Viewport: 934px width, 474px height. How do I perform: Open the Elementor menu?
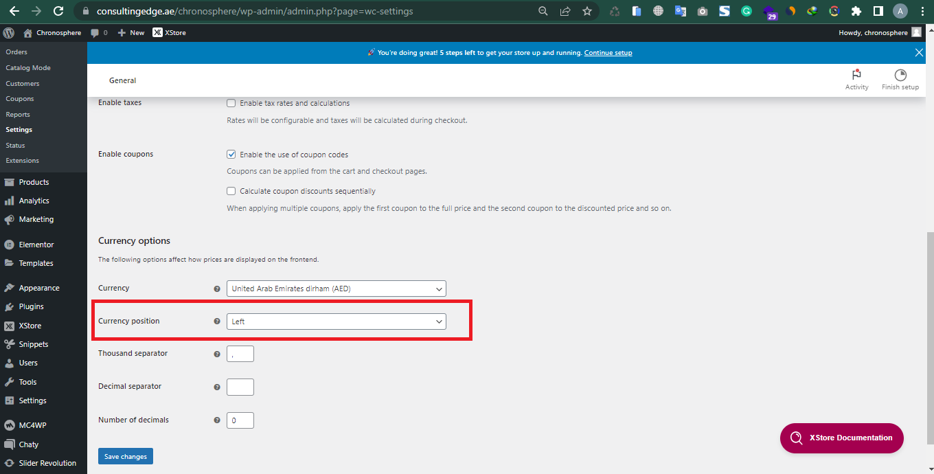(x=36, y=245)
